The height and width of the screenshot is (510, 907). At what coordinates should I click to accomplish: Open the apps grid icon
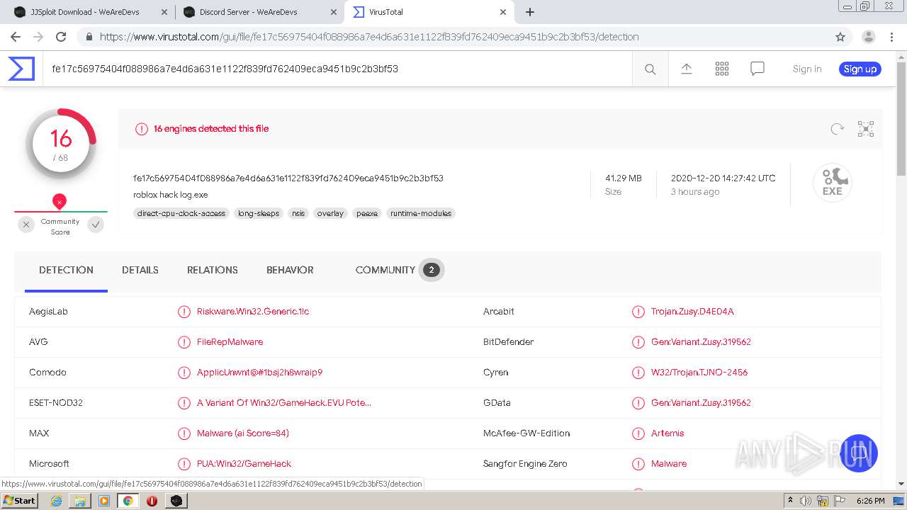[x=722, y=69]
